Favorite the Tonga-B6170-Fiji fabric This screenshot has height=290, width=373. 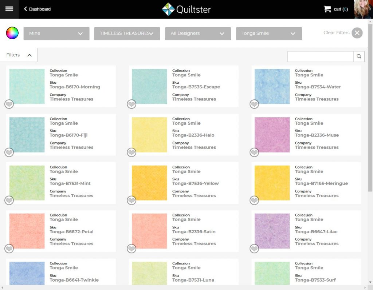coord(9,152)
